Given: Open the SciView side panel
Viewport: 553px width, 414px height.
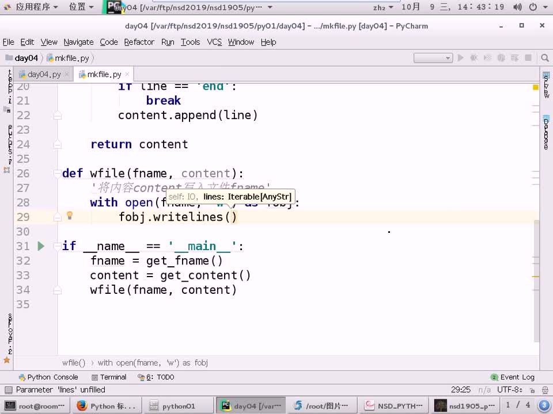Looking at the screenshot, I should [x=546, y=85].
